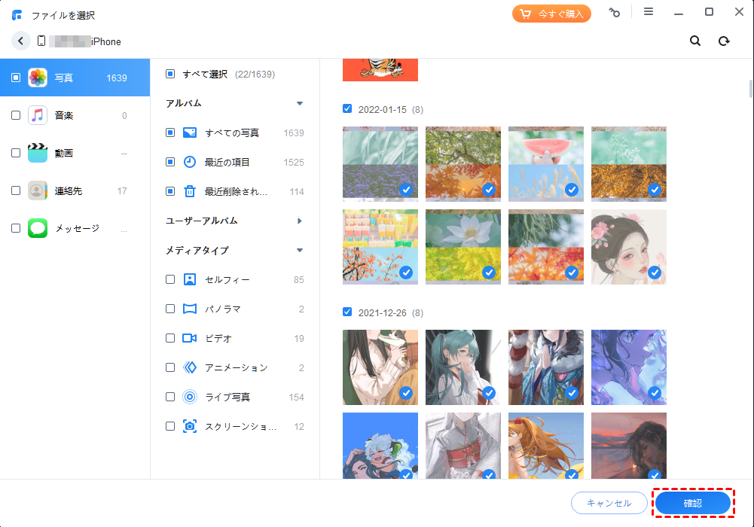Expand the ユーザーアルバム section arrow
Screen dimensions: 754x527
(x=300, y=221)
